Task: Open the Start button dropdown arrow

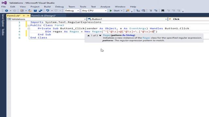Action: [121, 11]
